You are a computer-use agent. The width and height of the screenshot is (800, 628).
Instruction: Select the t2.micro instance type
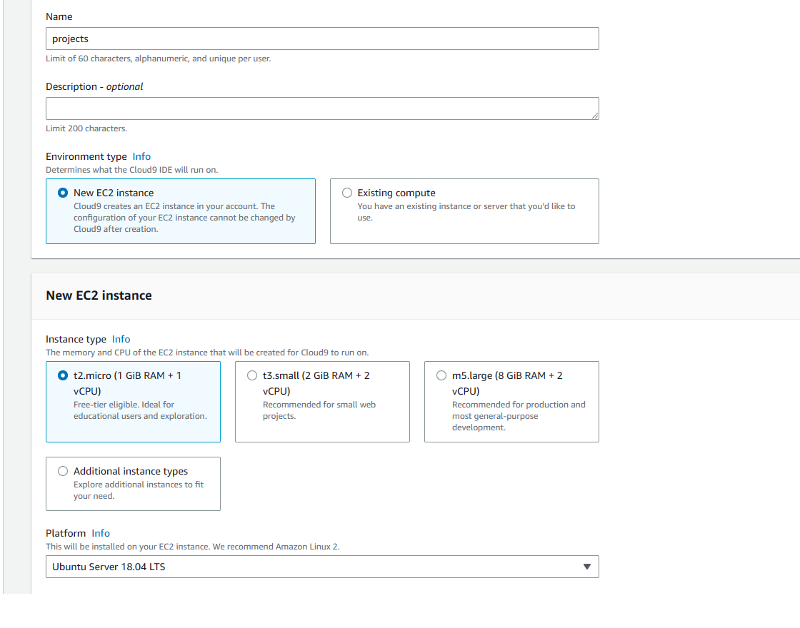click(x=63, y=375)
